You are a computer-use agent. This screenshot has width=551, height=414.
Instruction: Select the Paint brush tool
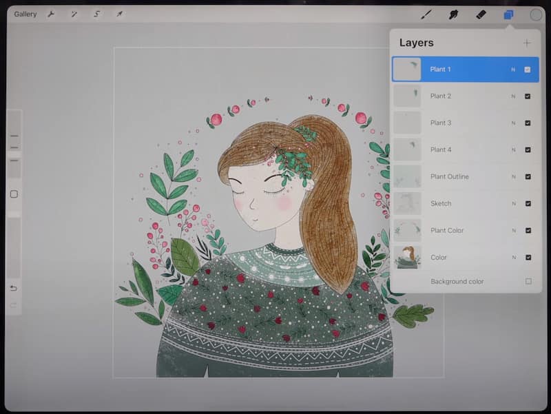[x=426, y=14]
